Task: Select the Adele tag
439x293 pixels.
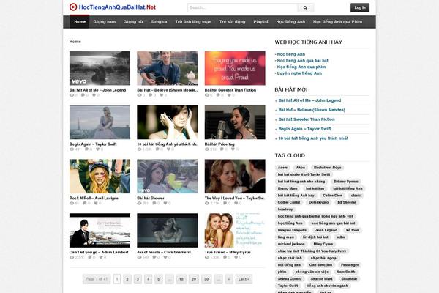Action: [x=282, y=168]
